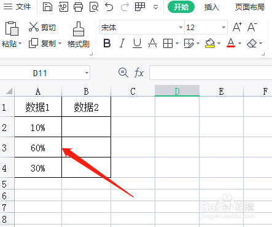Toggle Italic formatting

(x=122, y=43)
